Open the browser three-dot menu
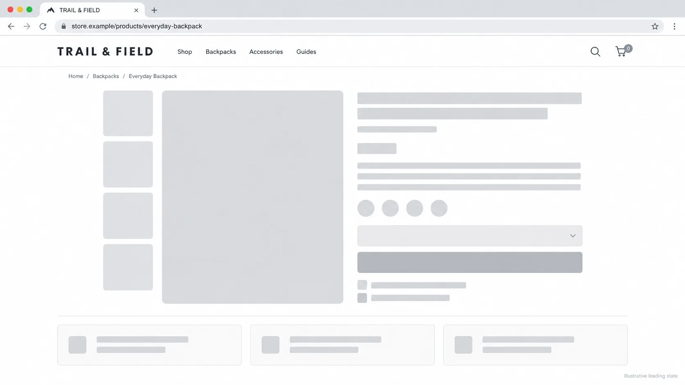Viewport: 685px width, 385px height. tap(674, 26)
